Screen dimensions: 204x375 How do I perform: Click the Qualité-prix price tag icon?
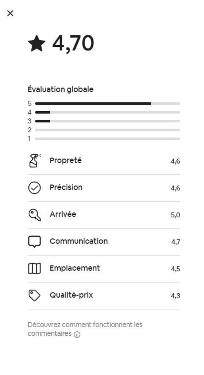(34, 295)
